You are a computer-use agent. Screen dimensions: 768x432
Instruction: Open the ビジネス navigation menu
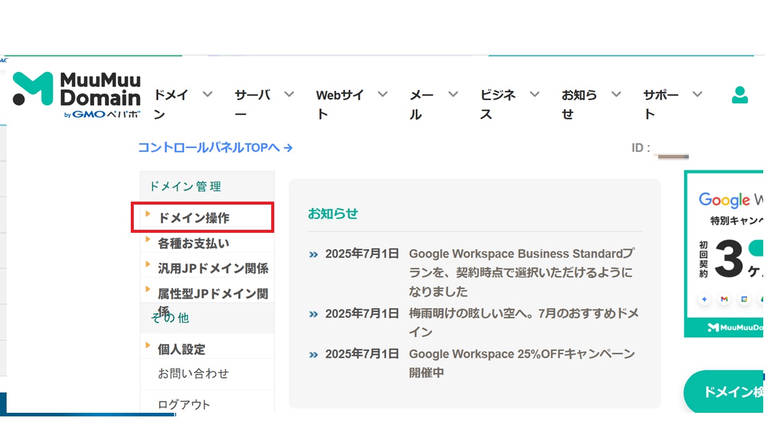498,104
